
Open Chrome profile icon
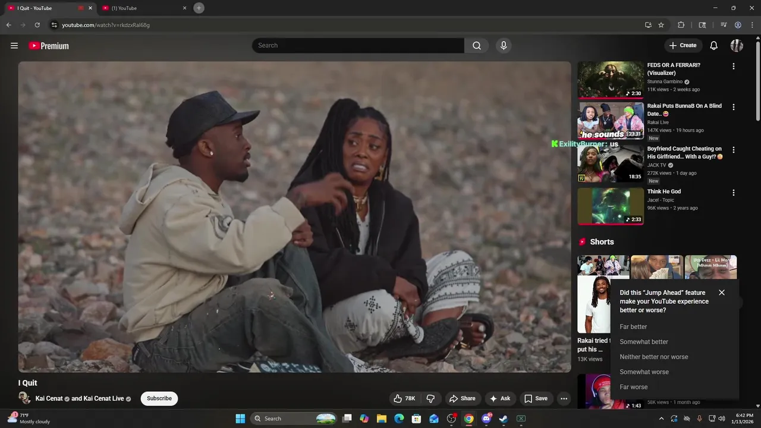[738, 25]
